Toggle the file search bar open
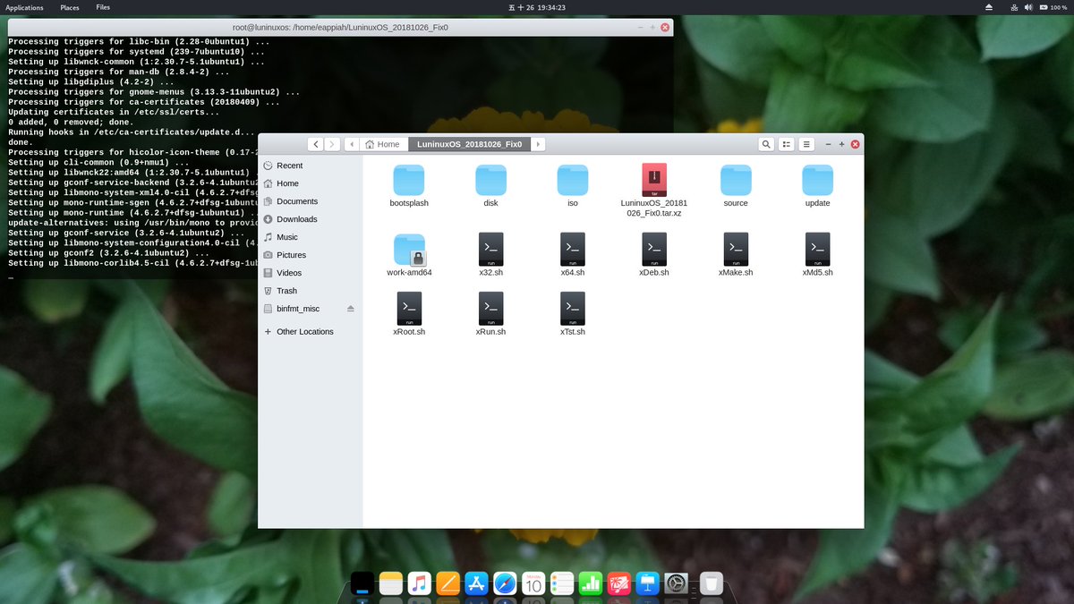 [766, 143]
